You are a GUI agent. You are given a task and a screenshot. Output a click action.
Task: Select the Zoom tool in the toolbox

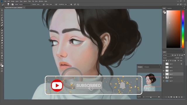pos(2,58)
